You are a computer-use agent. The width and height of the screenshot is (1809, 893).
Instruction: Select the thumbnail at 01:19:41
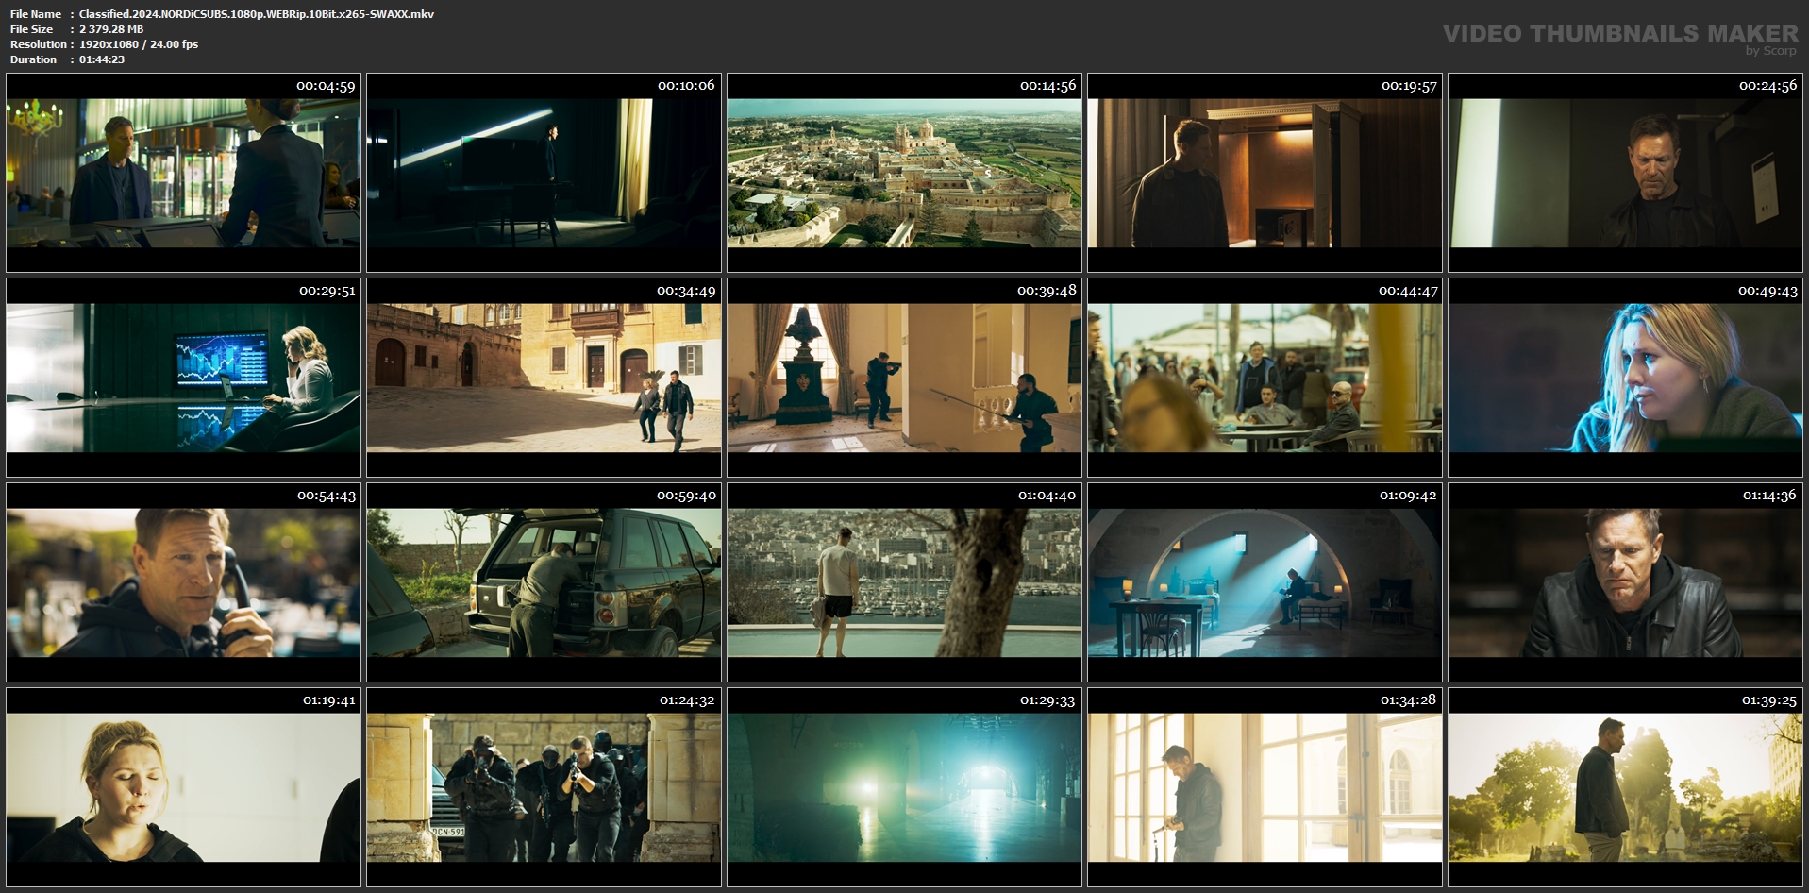[x=183, y=787]
